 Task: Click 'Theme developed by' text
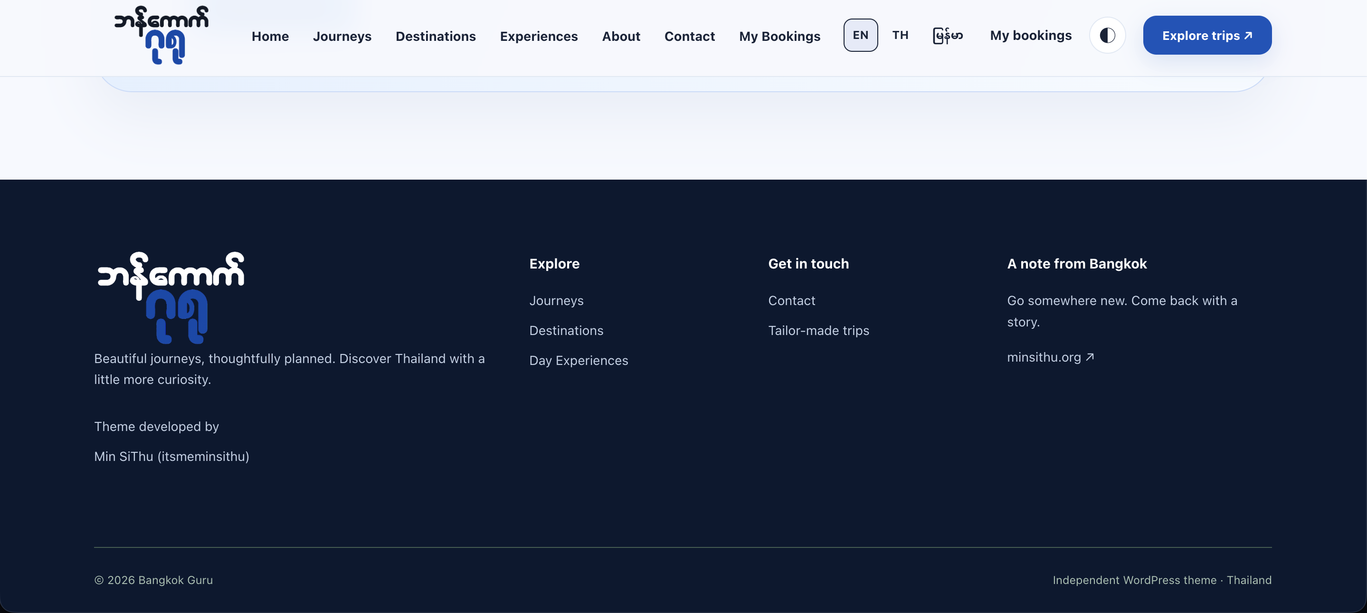click(157, 427)
